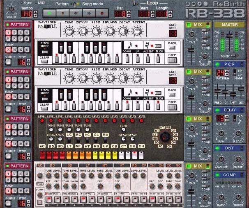Decrease Loop Length with down arrow
This screenshot has height=208, width=249.
[170, 16]
